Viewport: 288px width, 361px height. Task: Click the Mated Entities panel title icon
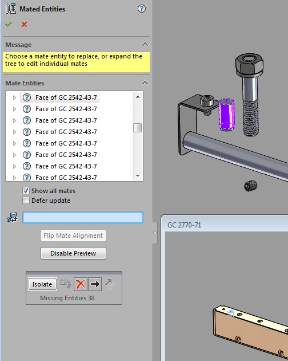(10, 9)
